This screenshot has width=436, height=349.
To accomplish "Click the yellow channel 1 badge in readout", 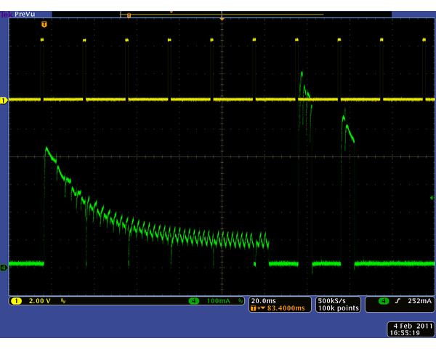I will point(17,301).
